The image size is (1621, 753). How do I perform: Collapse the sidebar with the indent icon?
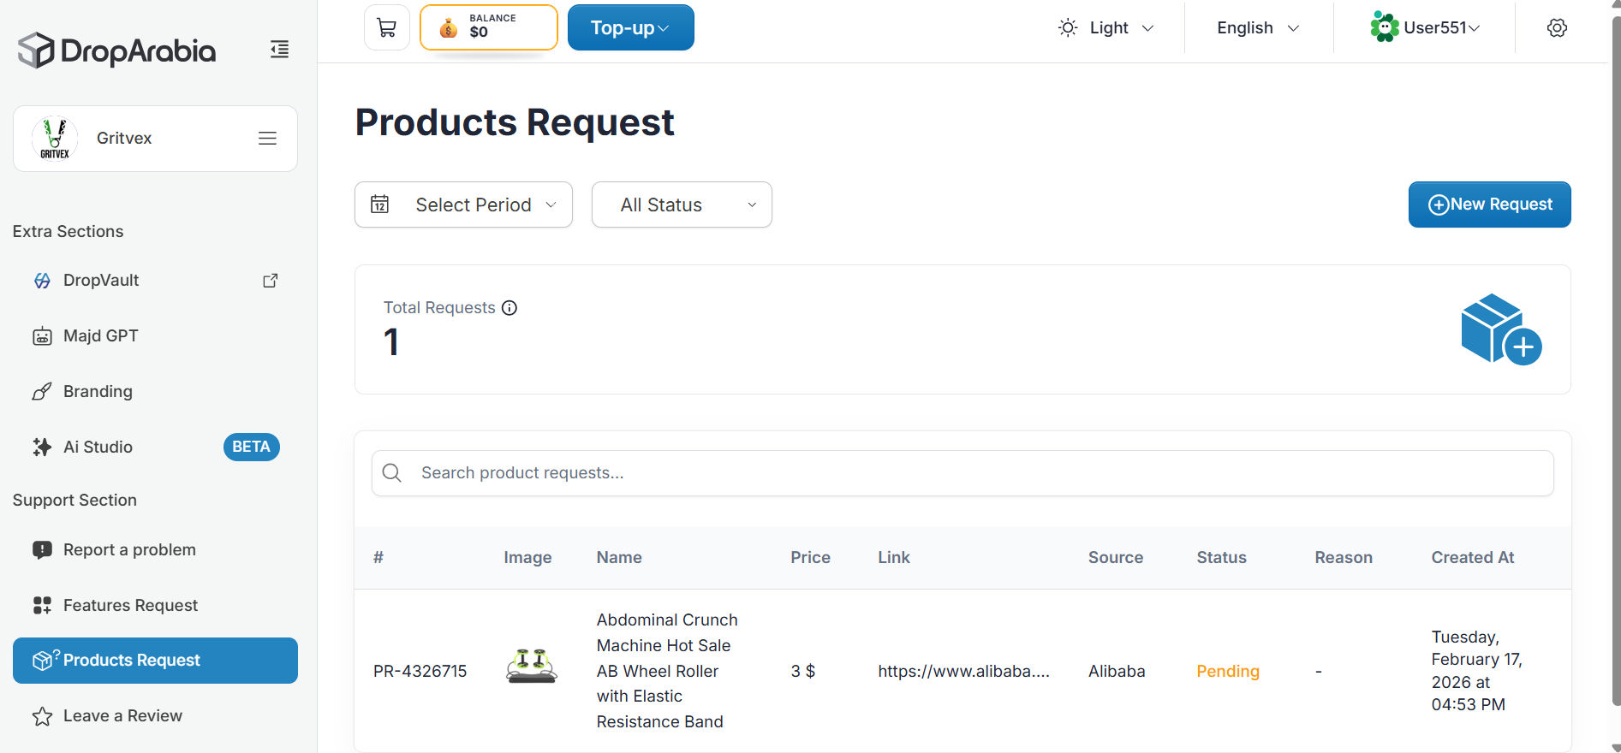(279, 50)
